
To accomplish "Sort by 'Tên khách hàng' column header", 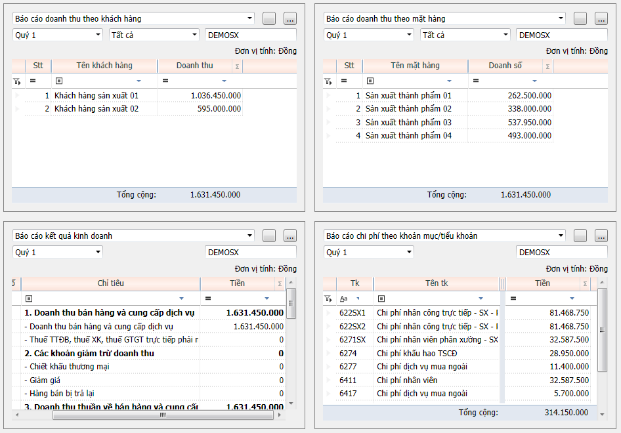I will click(x=104, y=66).
